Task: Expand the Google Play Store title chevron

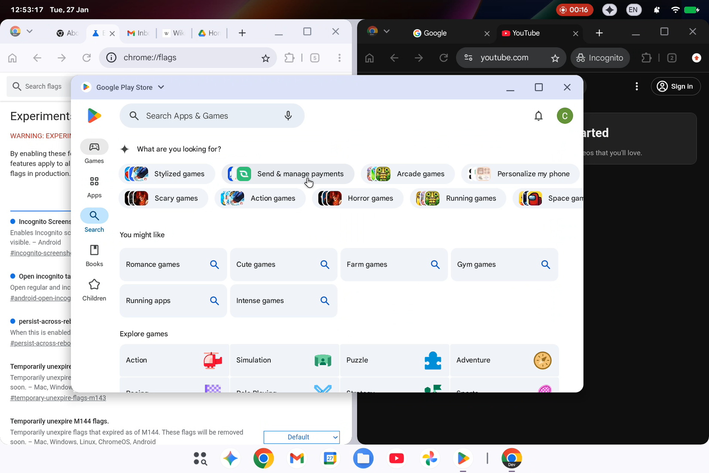Action: pos(161,87)
